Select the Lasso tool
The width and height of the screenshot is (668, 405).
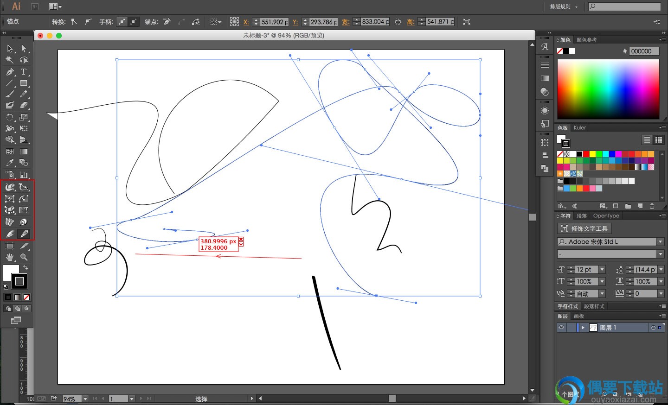tap(24, 60)
